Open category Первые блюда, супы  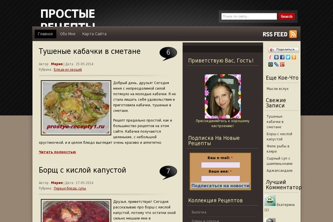pos(70,188)
